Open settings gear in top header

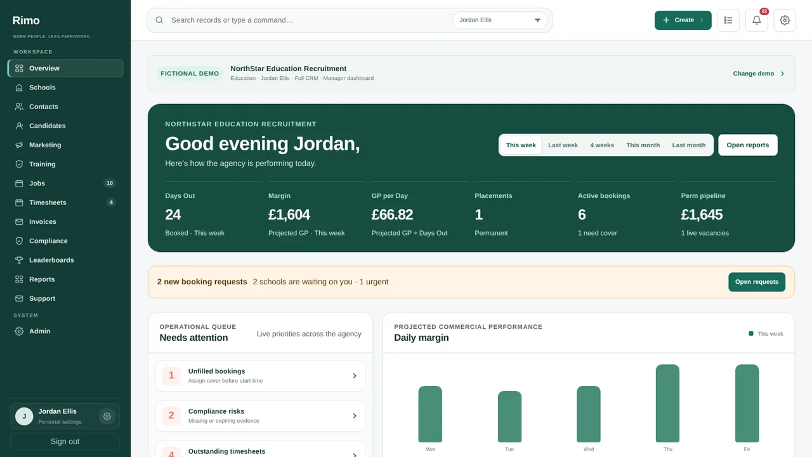coord(785,20)
